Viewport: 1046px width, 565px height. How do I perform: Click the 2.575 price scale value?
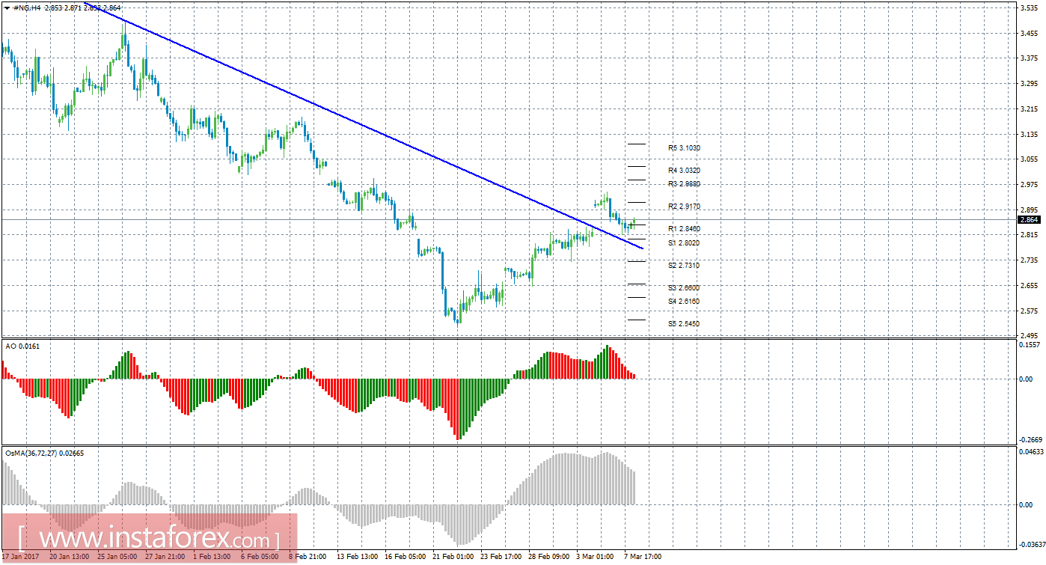coord(1029,311)
